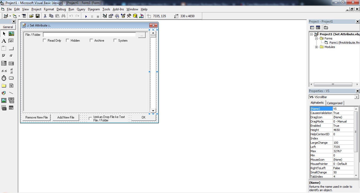
Task: Pick the Frame control tool
Action: pos(4,49)
